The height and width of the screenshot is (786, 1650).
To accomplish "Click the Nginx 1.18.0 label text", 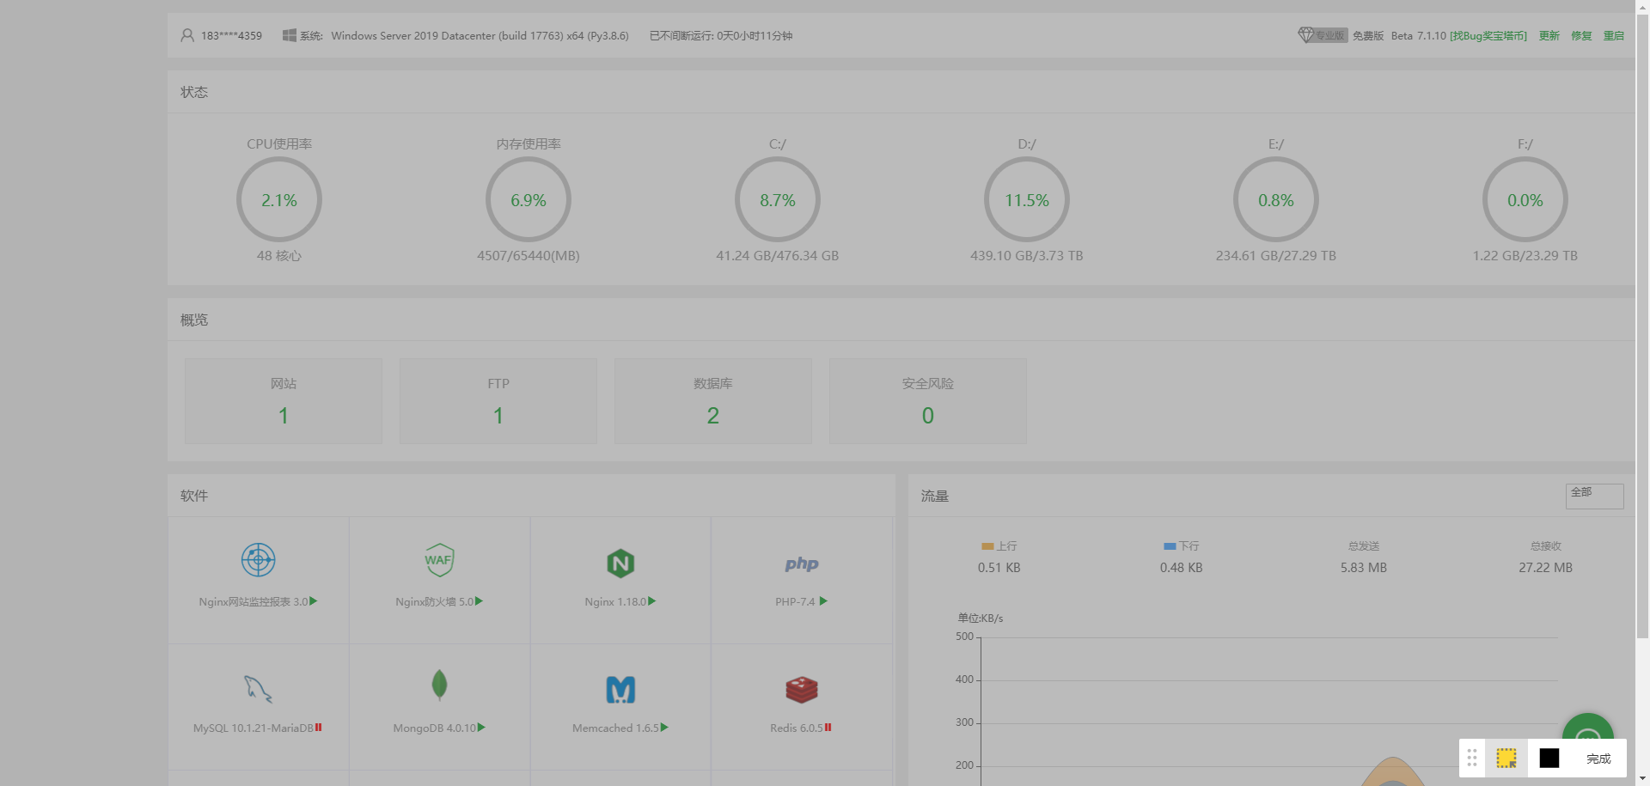I will point(615,602).
